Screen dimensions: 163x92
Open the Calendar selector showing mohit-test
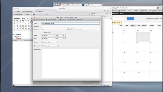coord(87,29)
